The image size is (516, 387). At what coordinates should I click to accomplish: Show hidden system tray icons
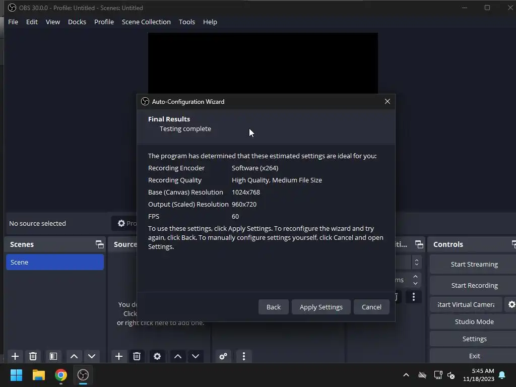[406, 375]
